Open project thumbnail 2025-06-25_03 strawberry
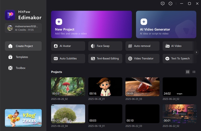The height and width of the screenshot is (131, 201). click(x=142, y=87)
